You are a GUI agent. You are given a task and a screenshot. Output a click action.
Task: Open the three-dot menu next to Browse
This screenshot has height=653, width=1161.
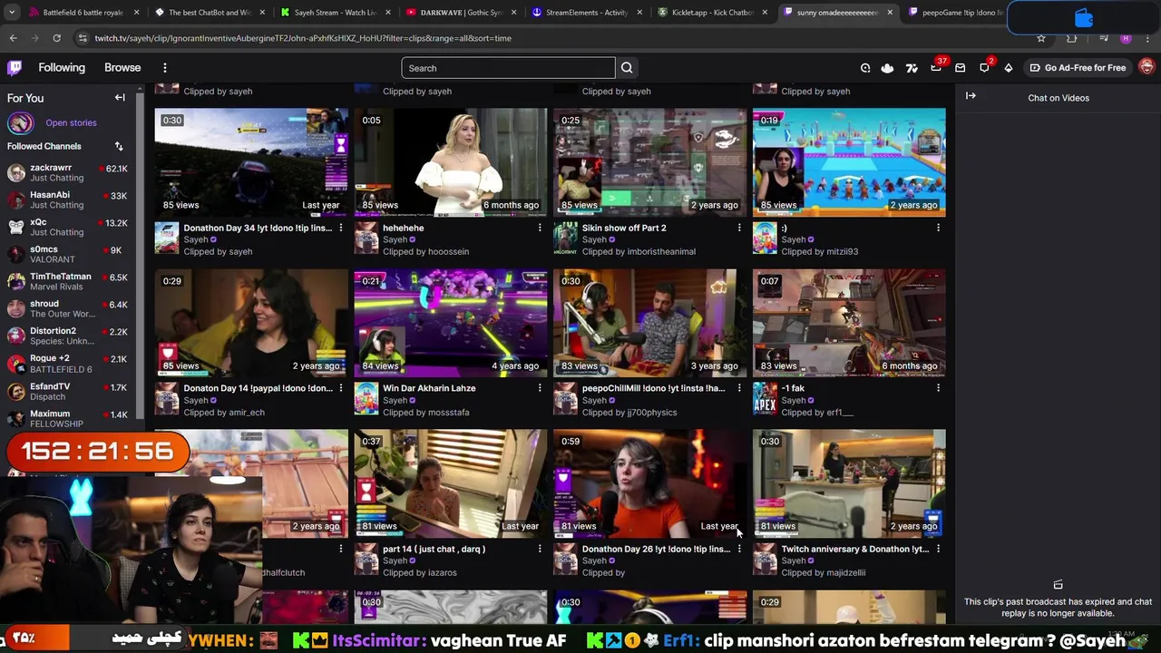coord(165,68)
